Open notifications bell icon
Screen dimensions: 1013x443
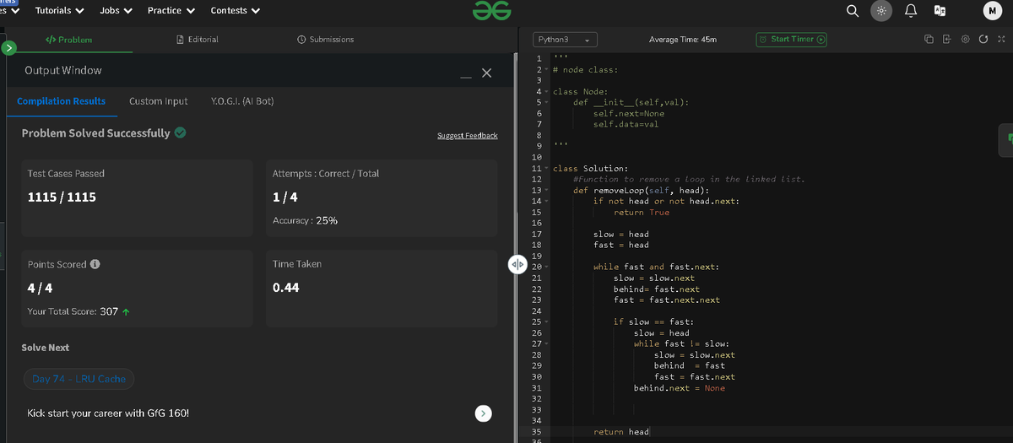(911, 10)
